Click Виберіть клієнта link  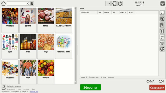coord(14,87)
